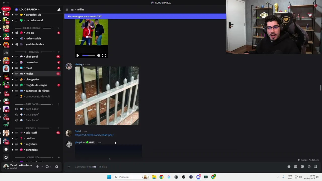Open the seja-staff channel

tap(37, 133)
